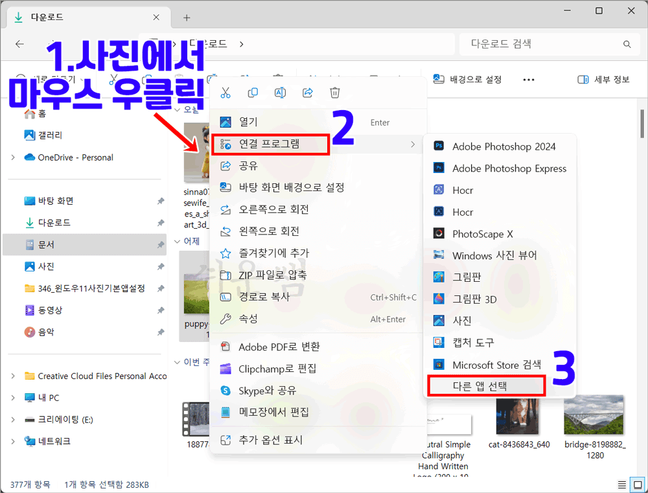The image size is (648, 493).
Task: Select the Copy icon in the context menu toolbar
Action: (x=253, y=93)
